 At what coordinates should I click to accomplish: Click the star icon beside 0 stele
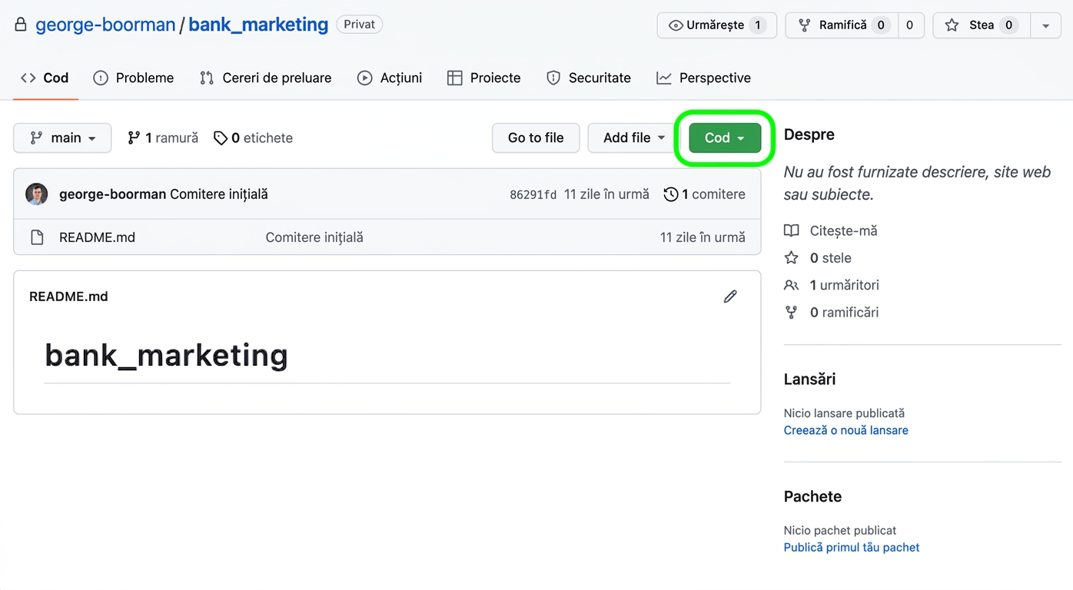[791, 258]
